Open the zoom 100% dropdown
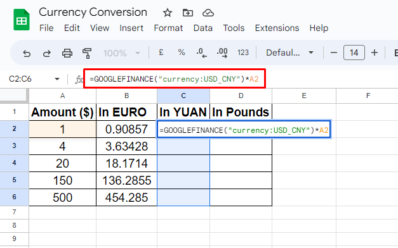The image size is (398, 248). point(122,53)
